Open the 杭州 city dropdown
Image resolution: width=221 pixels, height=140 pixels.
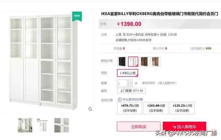[x=131, y=35]
